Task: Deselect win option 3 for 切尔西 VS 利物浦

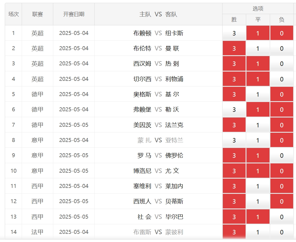Action: (234, 79)
